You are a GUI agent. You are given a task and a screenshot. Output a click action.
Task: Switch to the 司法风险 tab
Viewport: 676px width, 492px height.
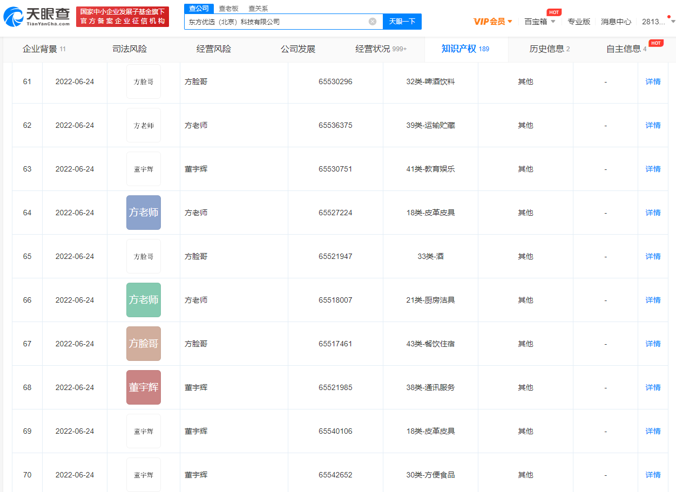[130, 49]
